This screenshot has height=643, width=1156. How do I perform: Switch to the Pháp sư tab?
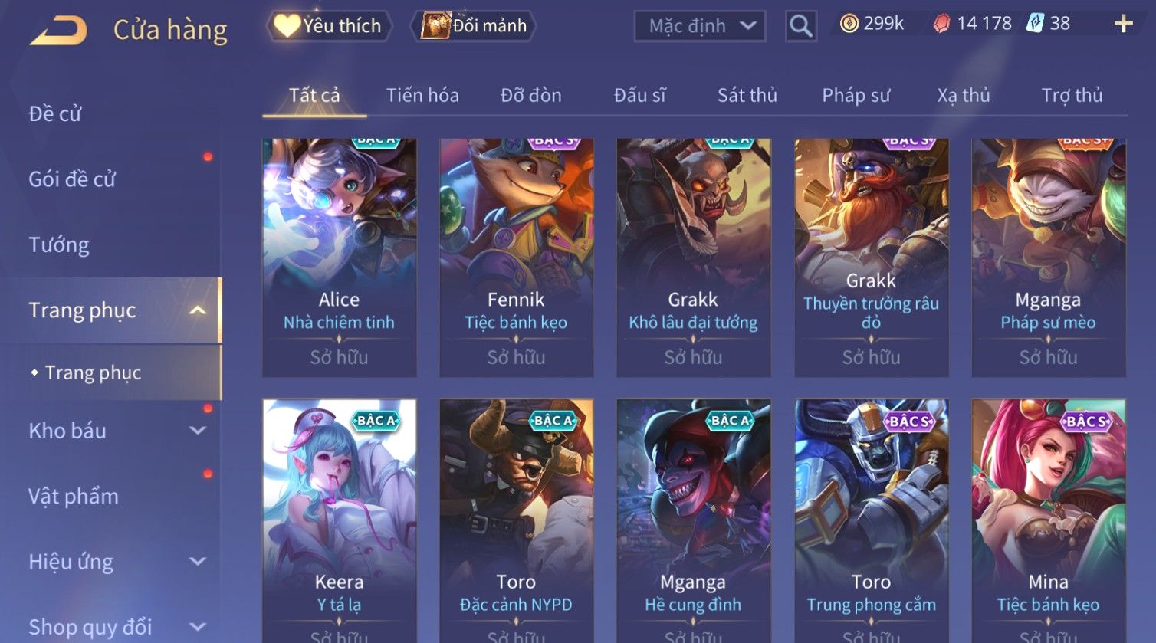(x=856, y=95)
